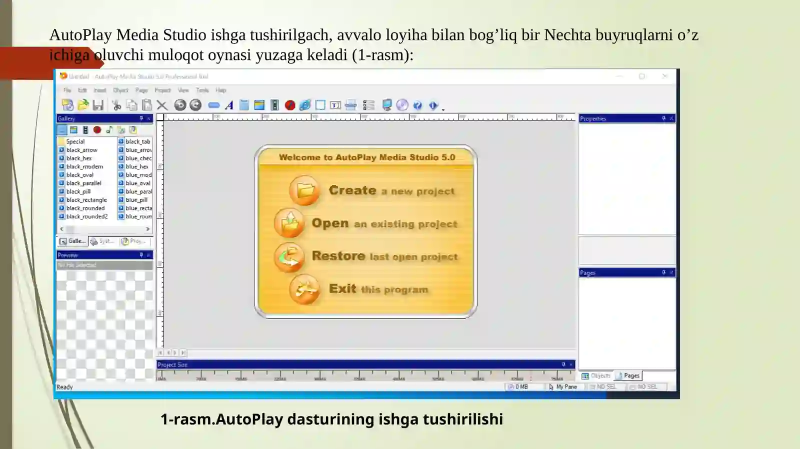This screenshot has height=449, width=800.
Task: Insert a Button object from toolbar
Action: pos(214,105)
